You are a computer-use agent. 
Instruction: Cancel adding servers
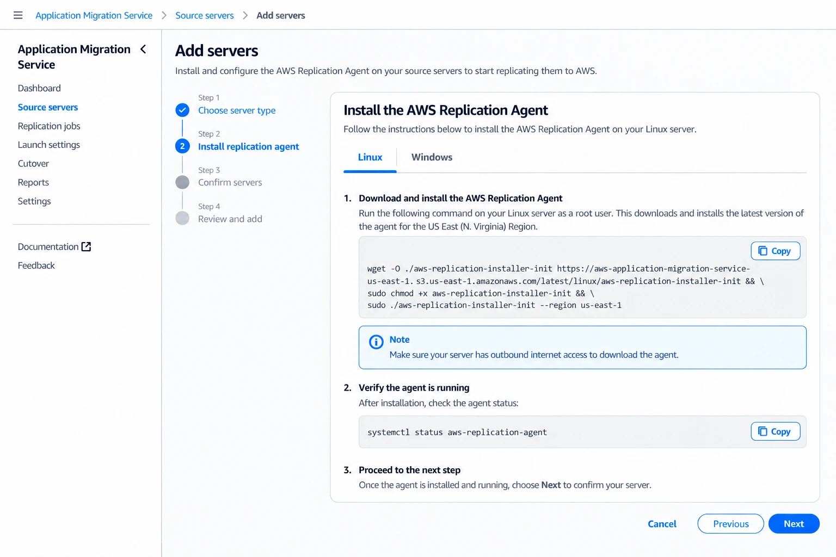[662, 524]
